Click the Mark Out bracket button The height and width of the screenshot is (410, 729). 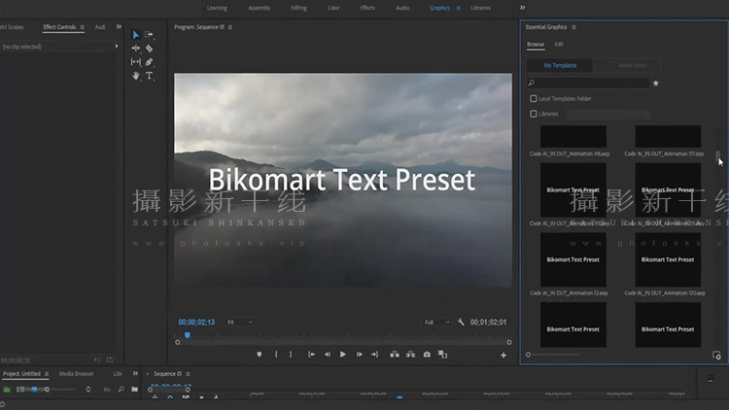[291, 355]
